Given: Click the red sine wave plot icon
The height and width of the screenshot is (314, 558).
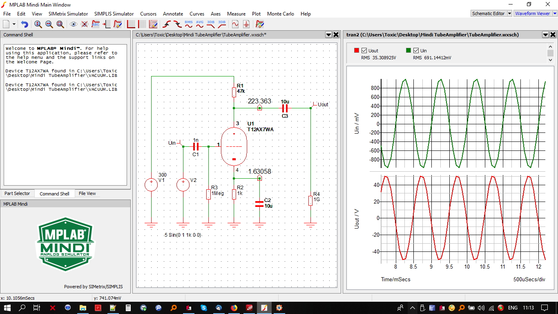Looking at the screenshot, I should (x=235, y=24).
